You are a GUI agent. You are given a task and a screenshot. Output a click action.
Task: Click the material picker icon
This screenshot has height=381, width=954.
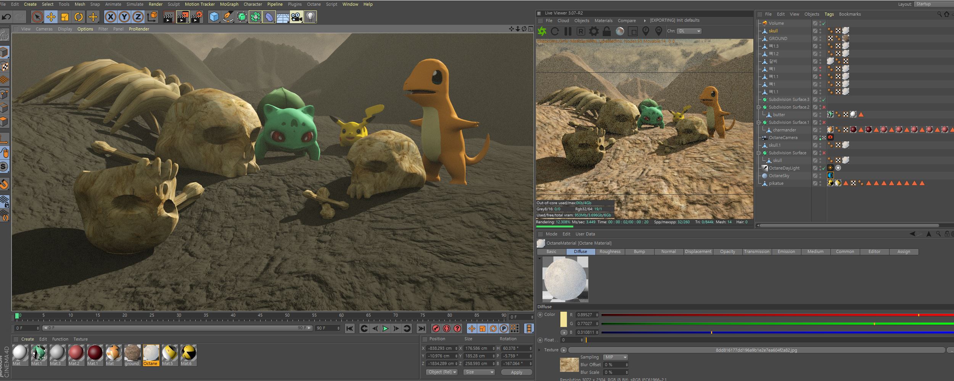coord(659,31)
